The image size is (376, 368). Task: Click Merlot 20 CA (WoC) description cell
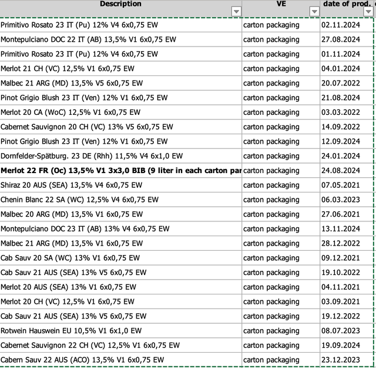pos(120,112)
